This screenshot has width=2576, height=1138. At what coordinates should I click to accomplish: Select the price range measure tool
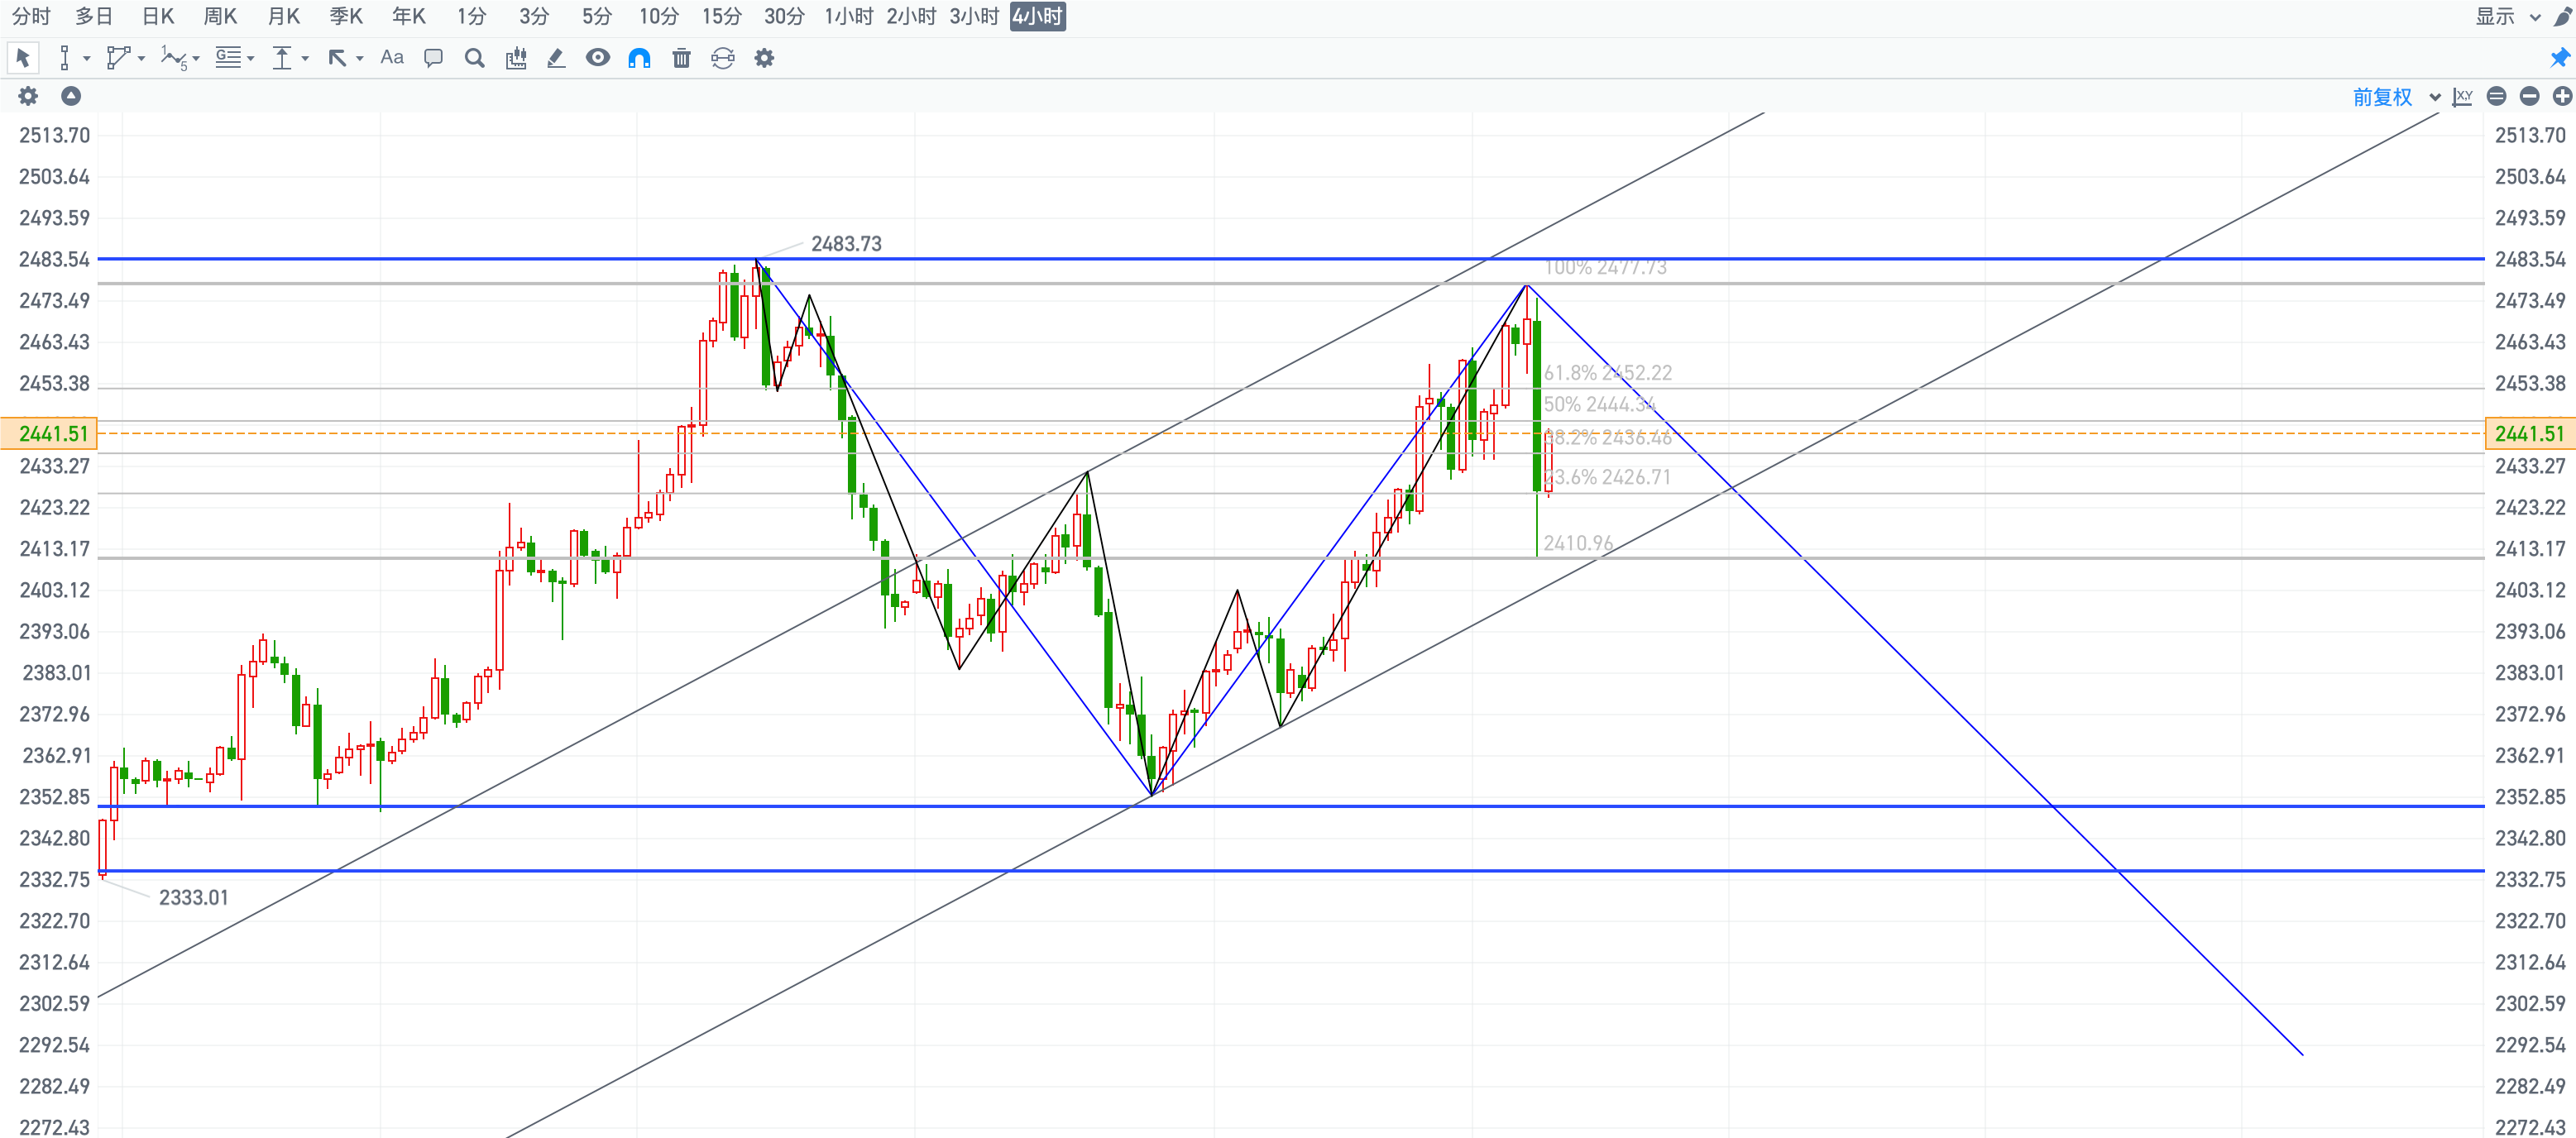pos(283,58)
